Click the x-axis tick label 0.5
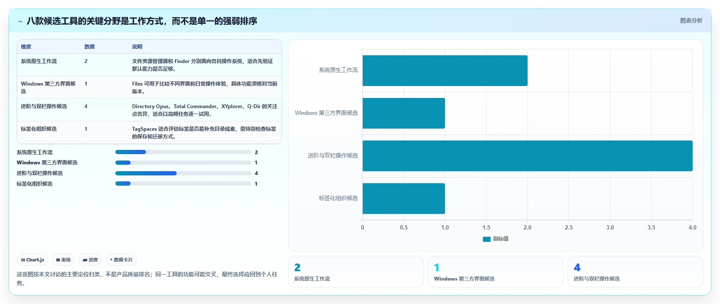The image size is (720, 304). click(404, 227)
